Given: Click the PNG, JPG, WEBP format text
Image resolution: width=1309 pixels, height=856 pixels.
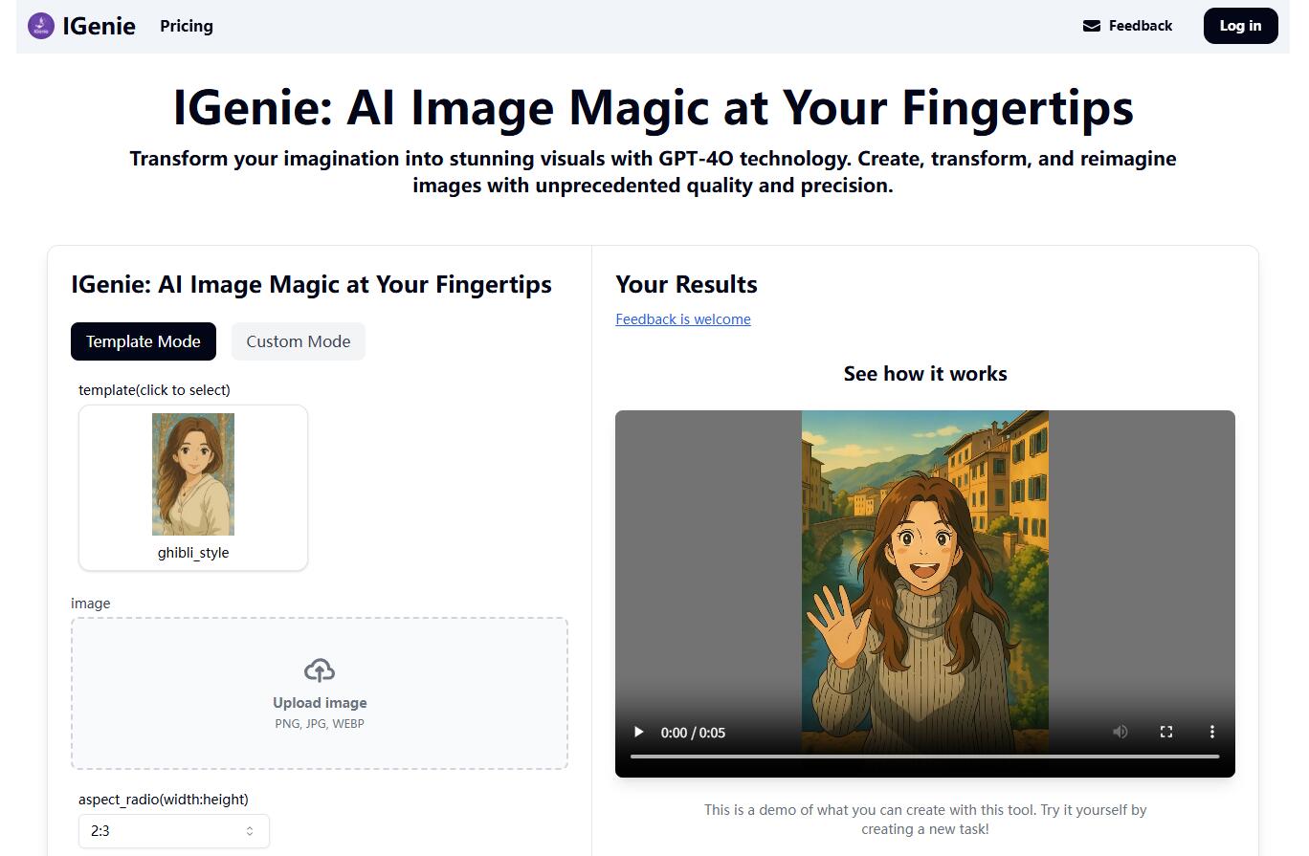Looking at the screenshot, I should (x=320, y=724).
